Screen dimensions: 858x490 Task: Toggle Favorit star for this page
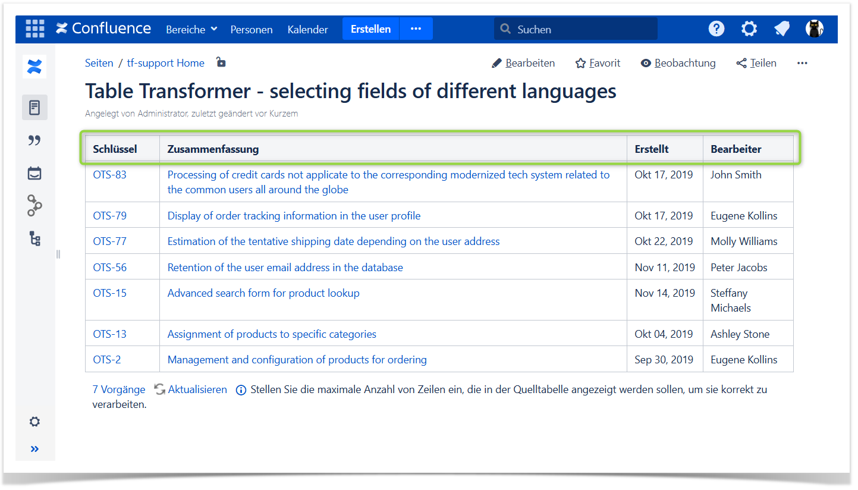pyautogui.click(x=598, y=63)
